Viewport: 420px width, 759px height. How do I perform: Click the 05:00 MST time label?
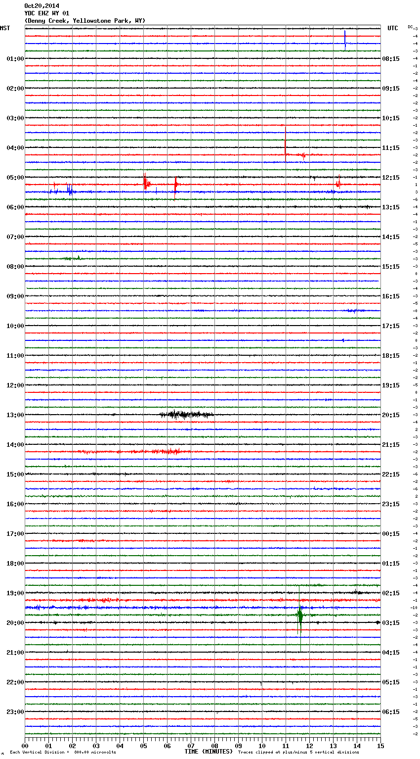click(15, 178)
